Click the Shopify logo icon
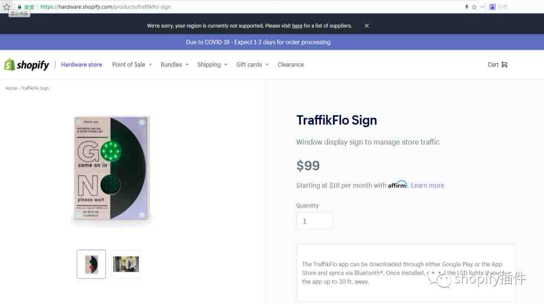Screen dimensions: 544x304 pos(10,65)
